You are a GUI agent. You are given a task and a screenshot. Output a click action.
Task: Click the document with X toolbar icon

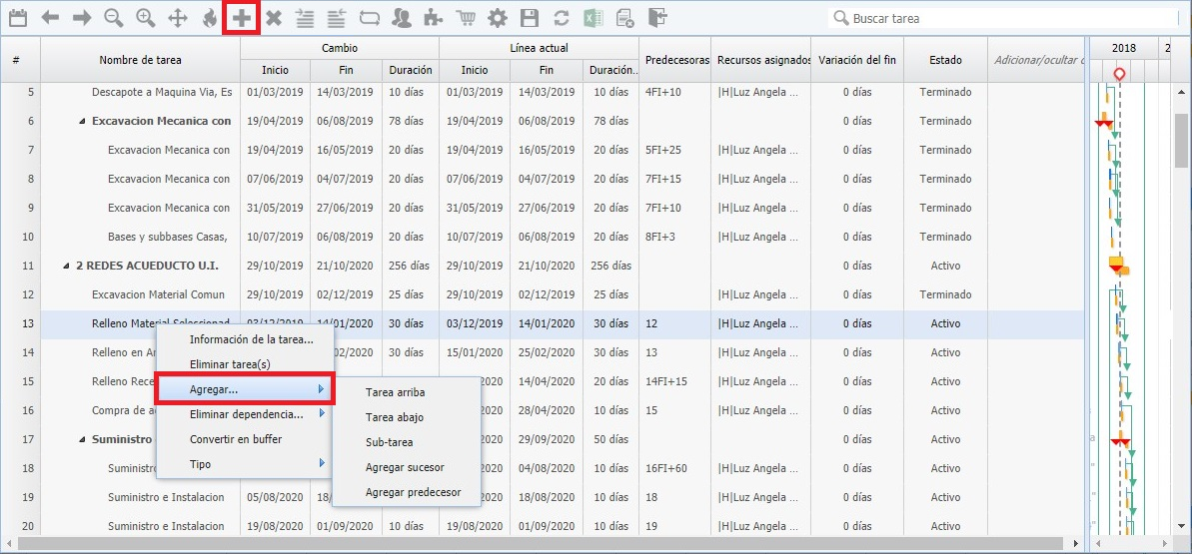[x=624, y=18]
